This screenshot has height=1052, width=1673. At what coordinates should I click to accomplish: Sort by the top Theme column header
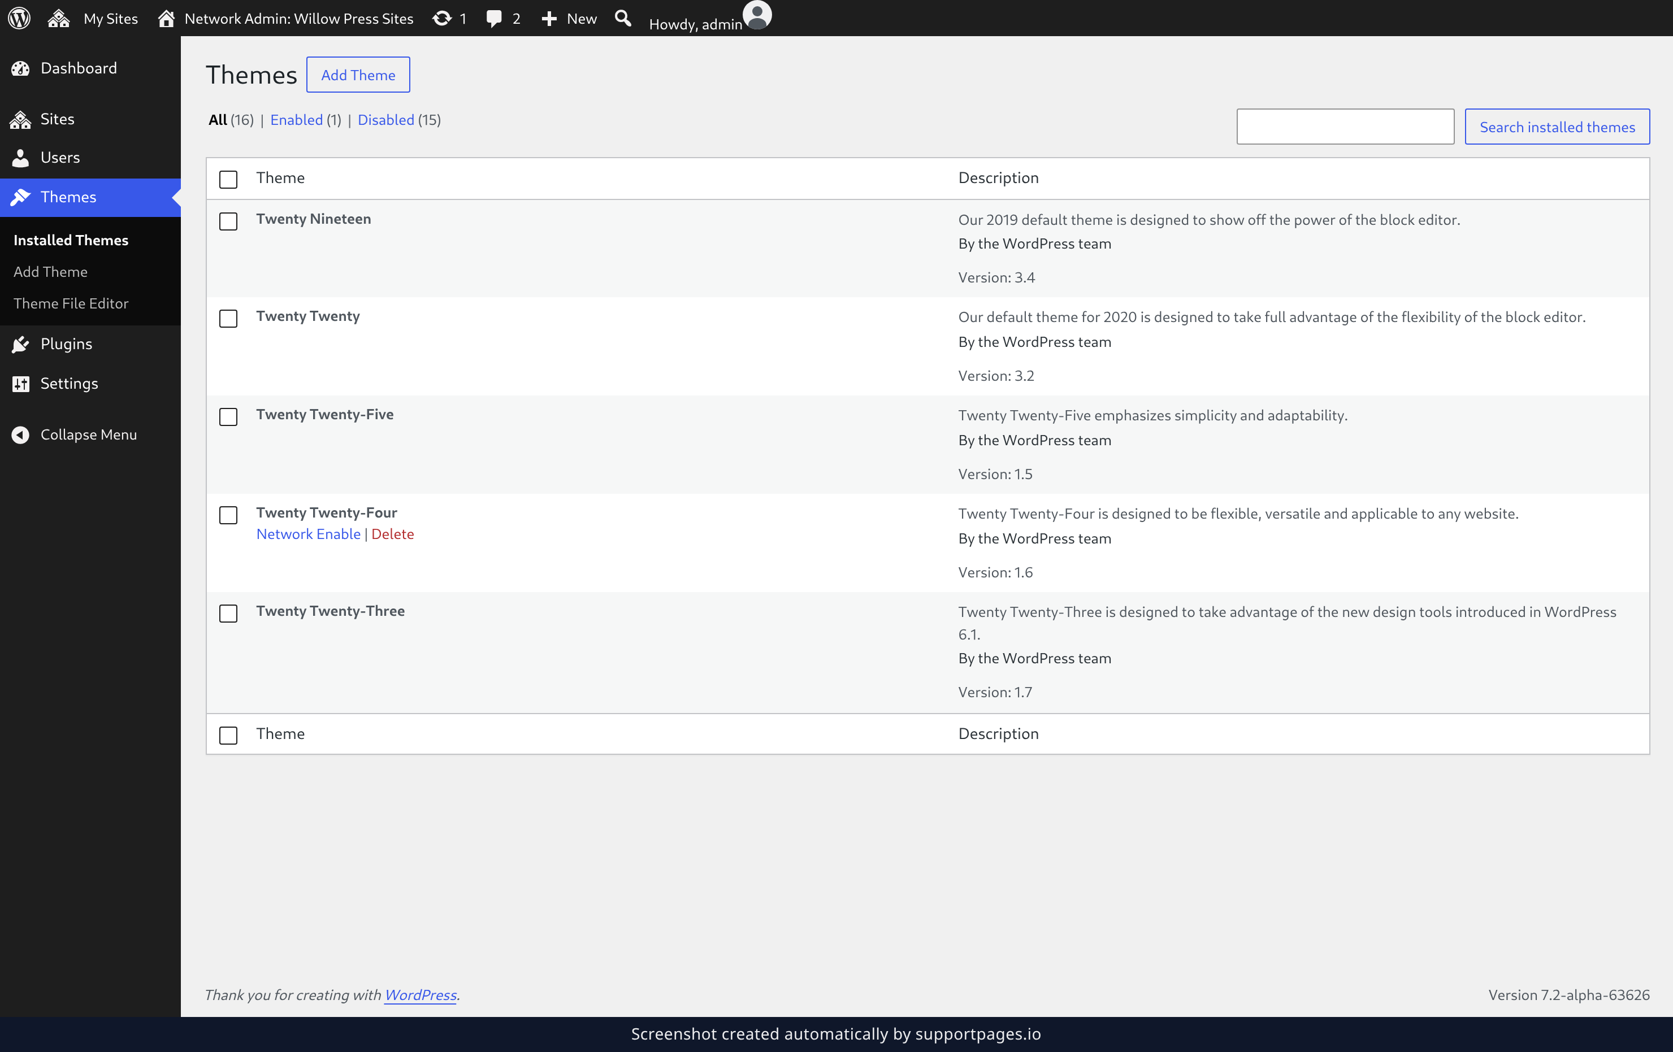pos(280,178)
